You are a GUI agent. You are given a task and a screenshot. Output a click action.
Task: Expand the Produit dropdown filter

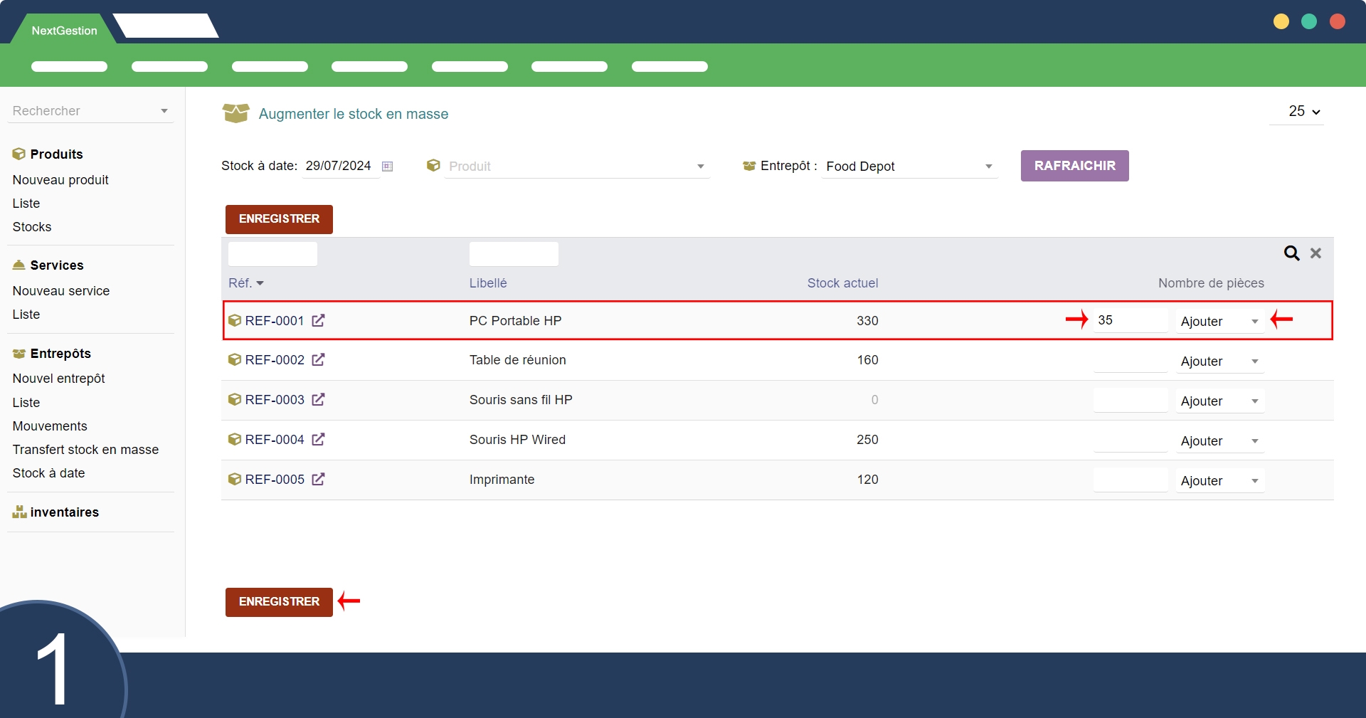pyautogui.click(x=700, y=167)
